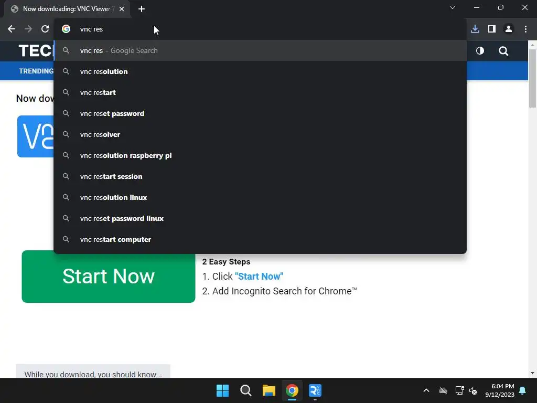Select the VNC Viewer downloading tab

[67, 9]
